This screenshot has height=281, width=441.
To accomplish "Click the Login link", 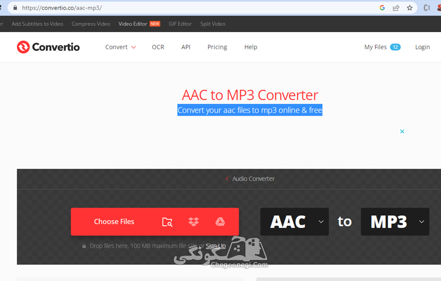I will tap(422, 47).
